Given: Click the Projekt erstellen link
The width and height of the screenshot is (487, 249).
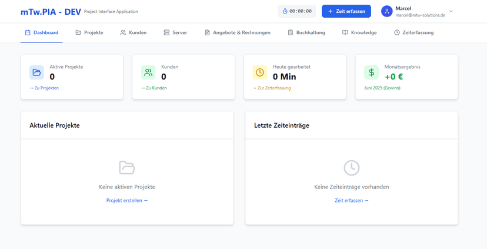Looking at the screenshot, I should pos(127,201).
